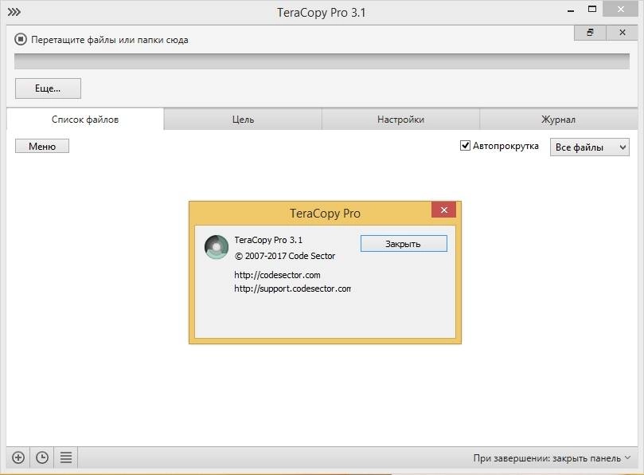The width and height of the screenshot is (644, 475).
Task: Expand the При завершении: закрыть панель dropdown
Action: click(x=552, y=457)
